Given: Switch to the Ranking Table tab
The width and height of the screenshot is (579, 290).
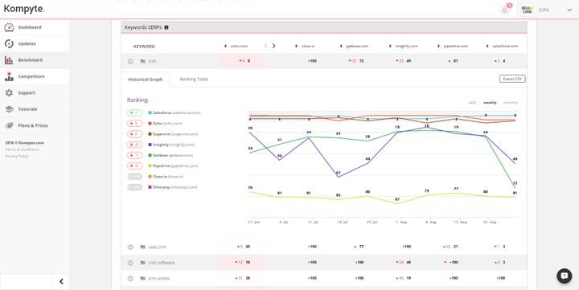Looking at the screenshot, I should click(x=194, y=80).
